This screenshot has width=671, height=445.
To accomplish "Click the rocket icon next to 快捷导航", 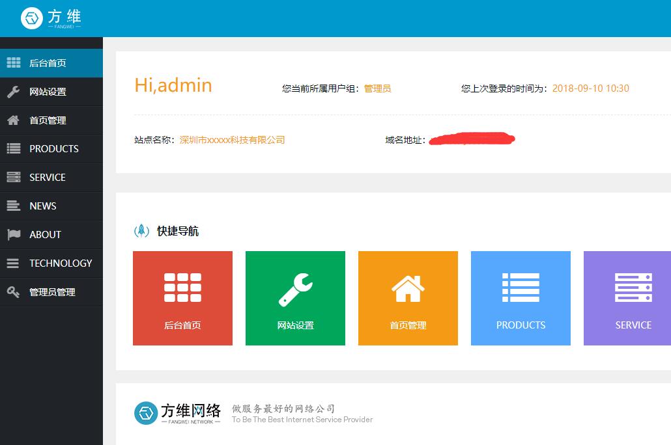I will tap(141, 231).
